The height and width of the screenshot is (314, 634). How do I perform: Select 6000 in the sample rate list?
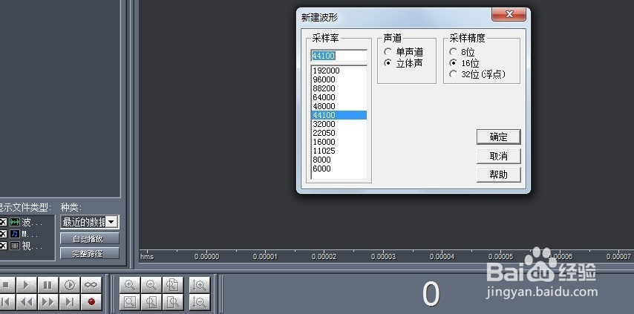click(x=339, y=169)
